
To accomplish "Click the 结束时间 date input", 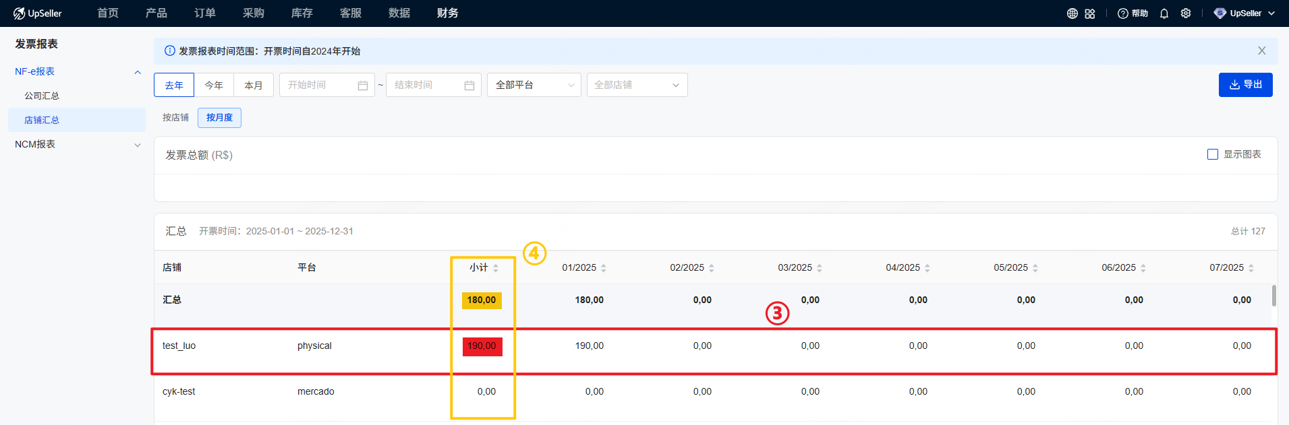I will click(426, 86).
